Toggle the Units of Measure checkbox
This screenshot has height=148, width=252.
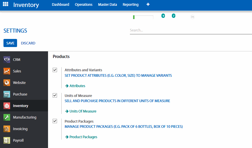55,95
